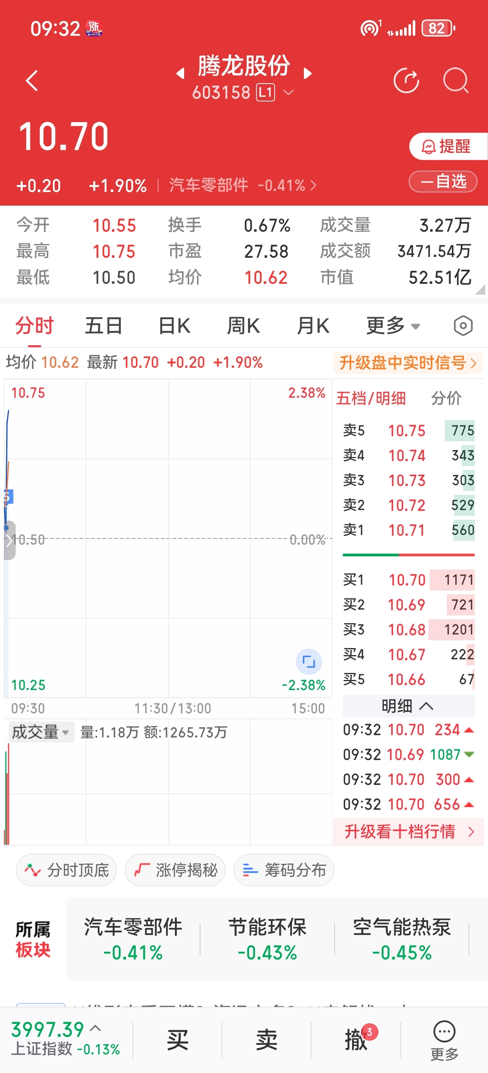
Task: Tap the buy/sell ratio bar
Action: click(408, 555)
